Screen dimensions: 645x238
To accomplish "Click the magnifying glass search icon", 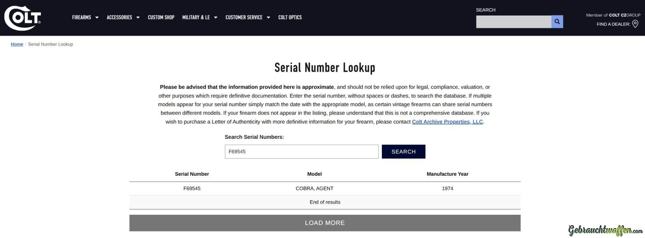I will (x=557, y=21).
